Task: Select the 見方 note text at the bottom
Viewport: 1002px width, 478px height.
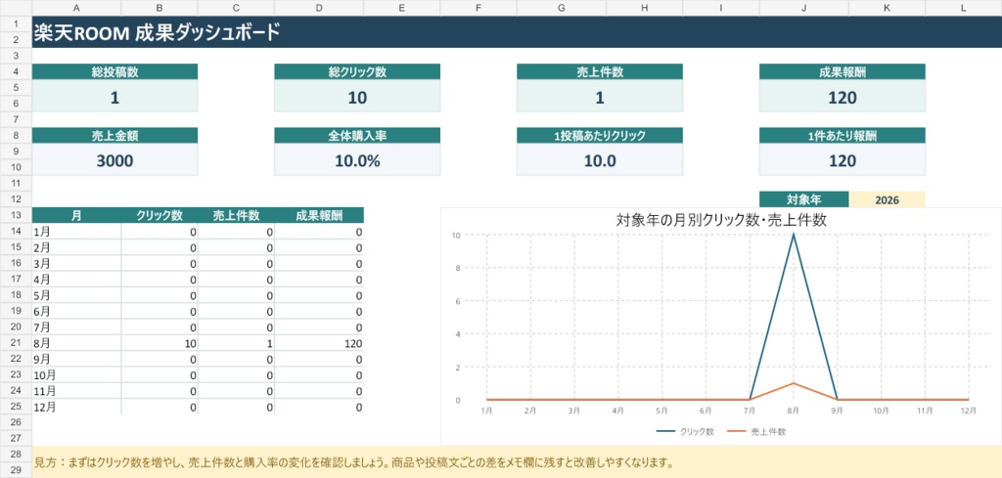Action: pyautogui.click(x=354, y=462)
